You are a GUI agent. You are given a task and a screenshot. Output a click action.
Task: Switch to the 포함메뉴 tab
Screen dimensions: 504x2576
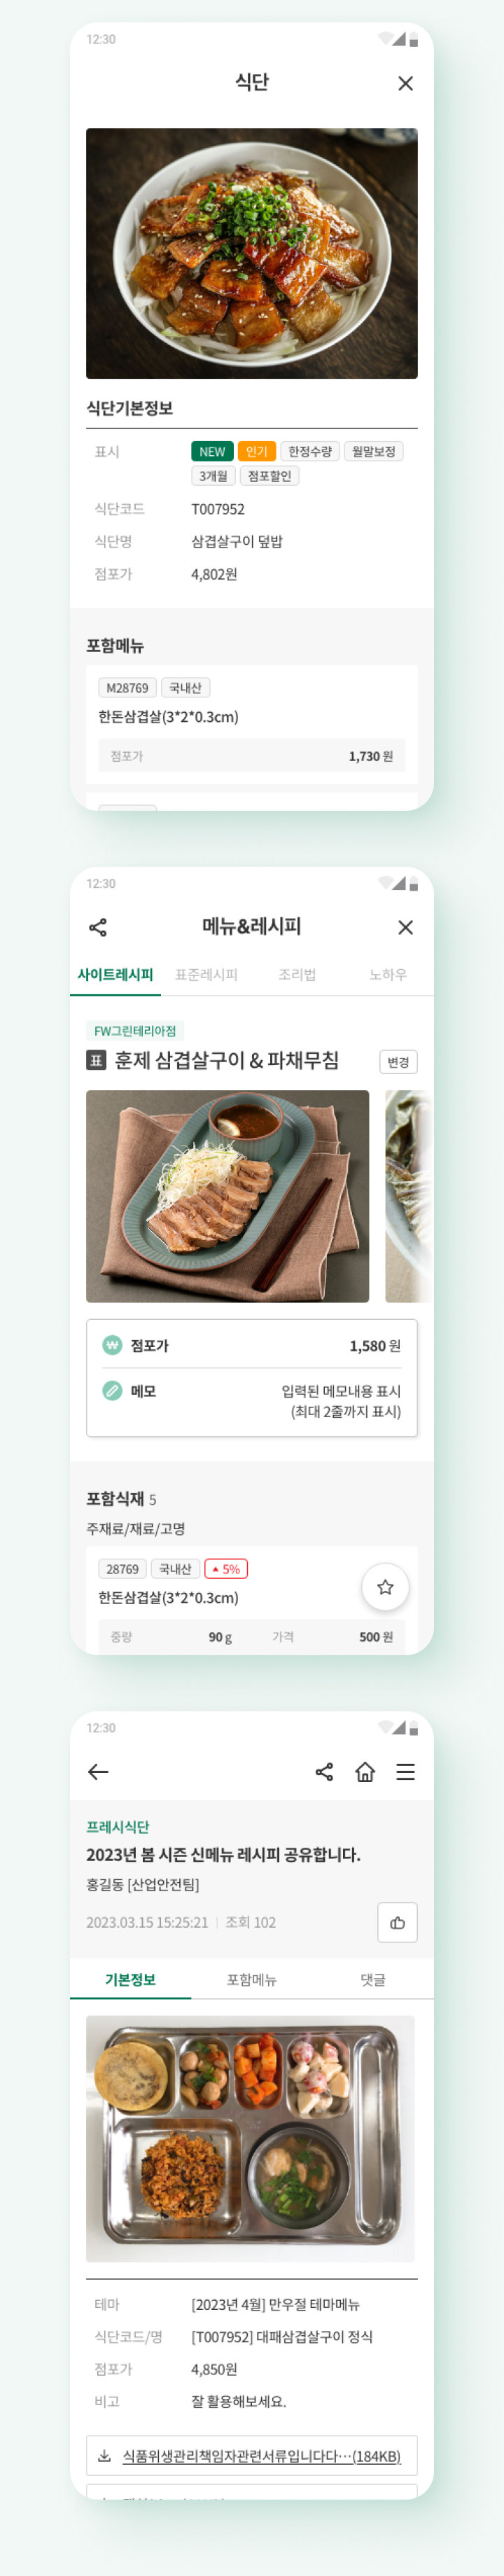pyautogui.click(x=251, y=1979)
